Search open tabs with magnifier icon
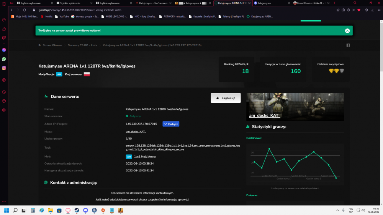The image size is (383, 215). pyautogui.click(x=355, y=3)
